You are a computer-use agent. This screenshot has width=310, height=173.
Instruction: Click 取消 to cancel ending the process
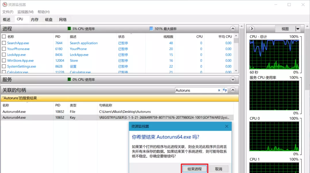point(218,169)
